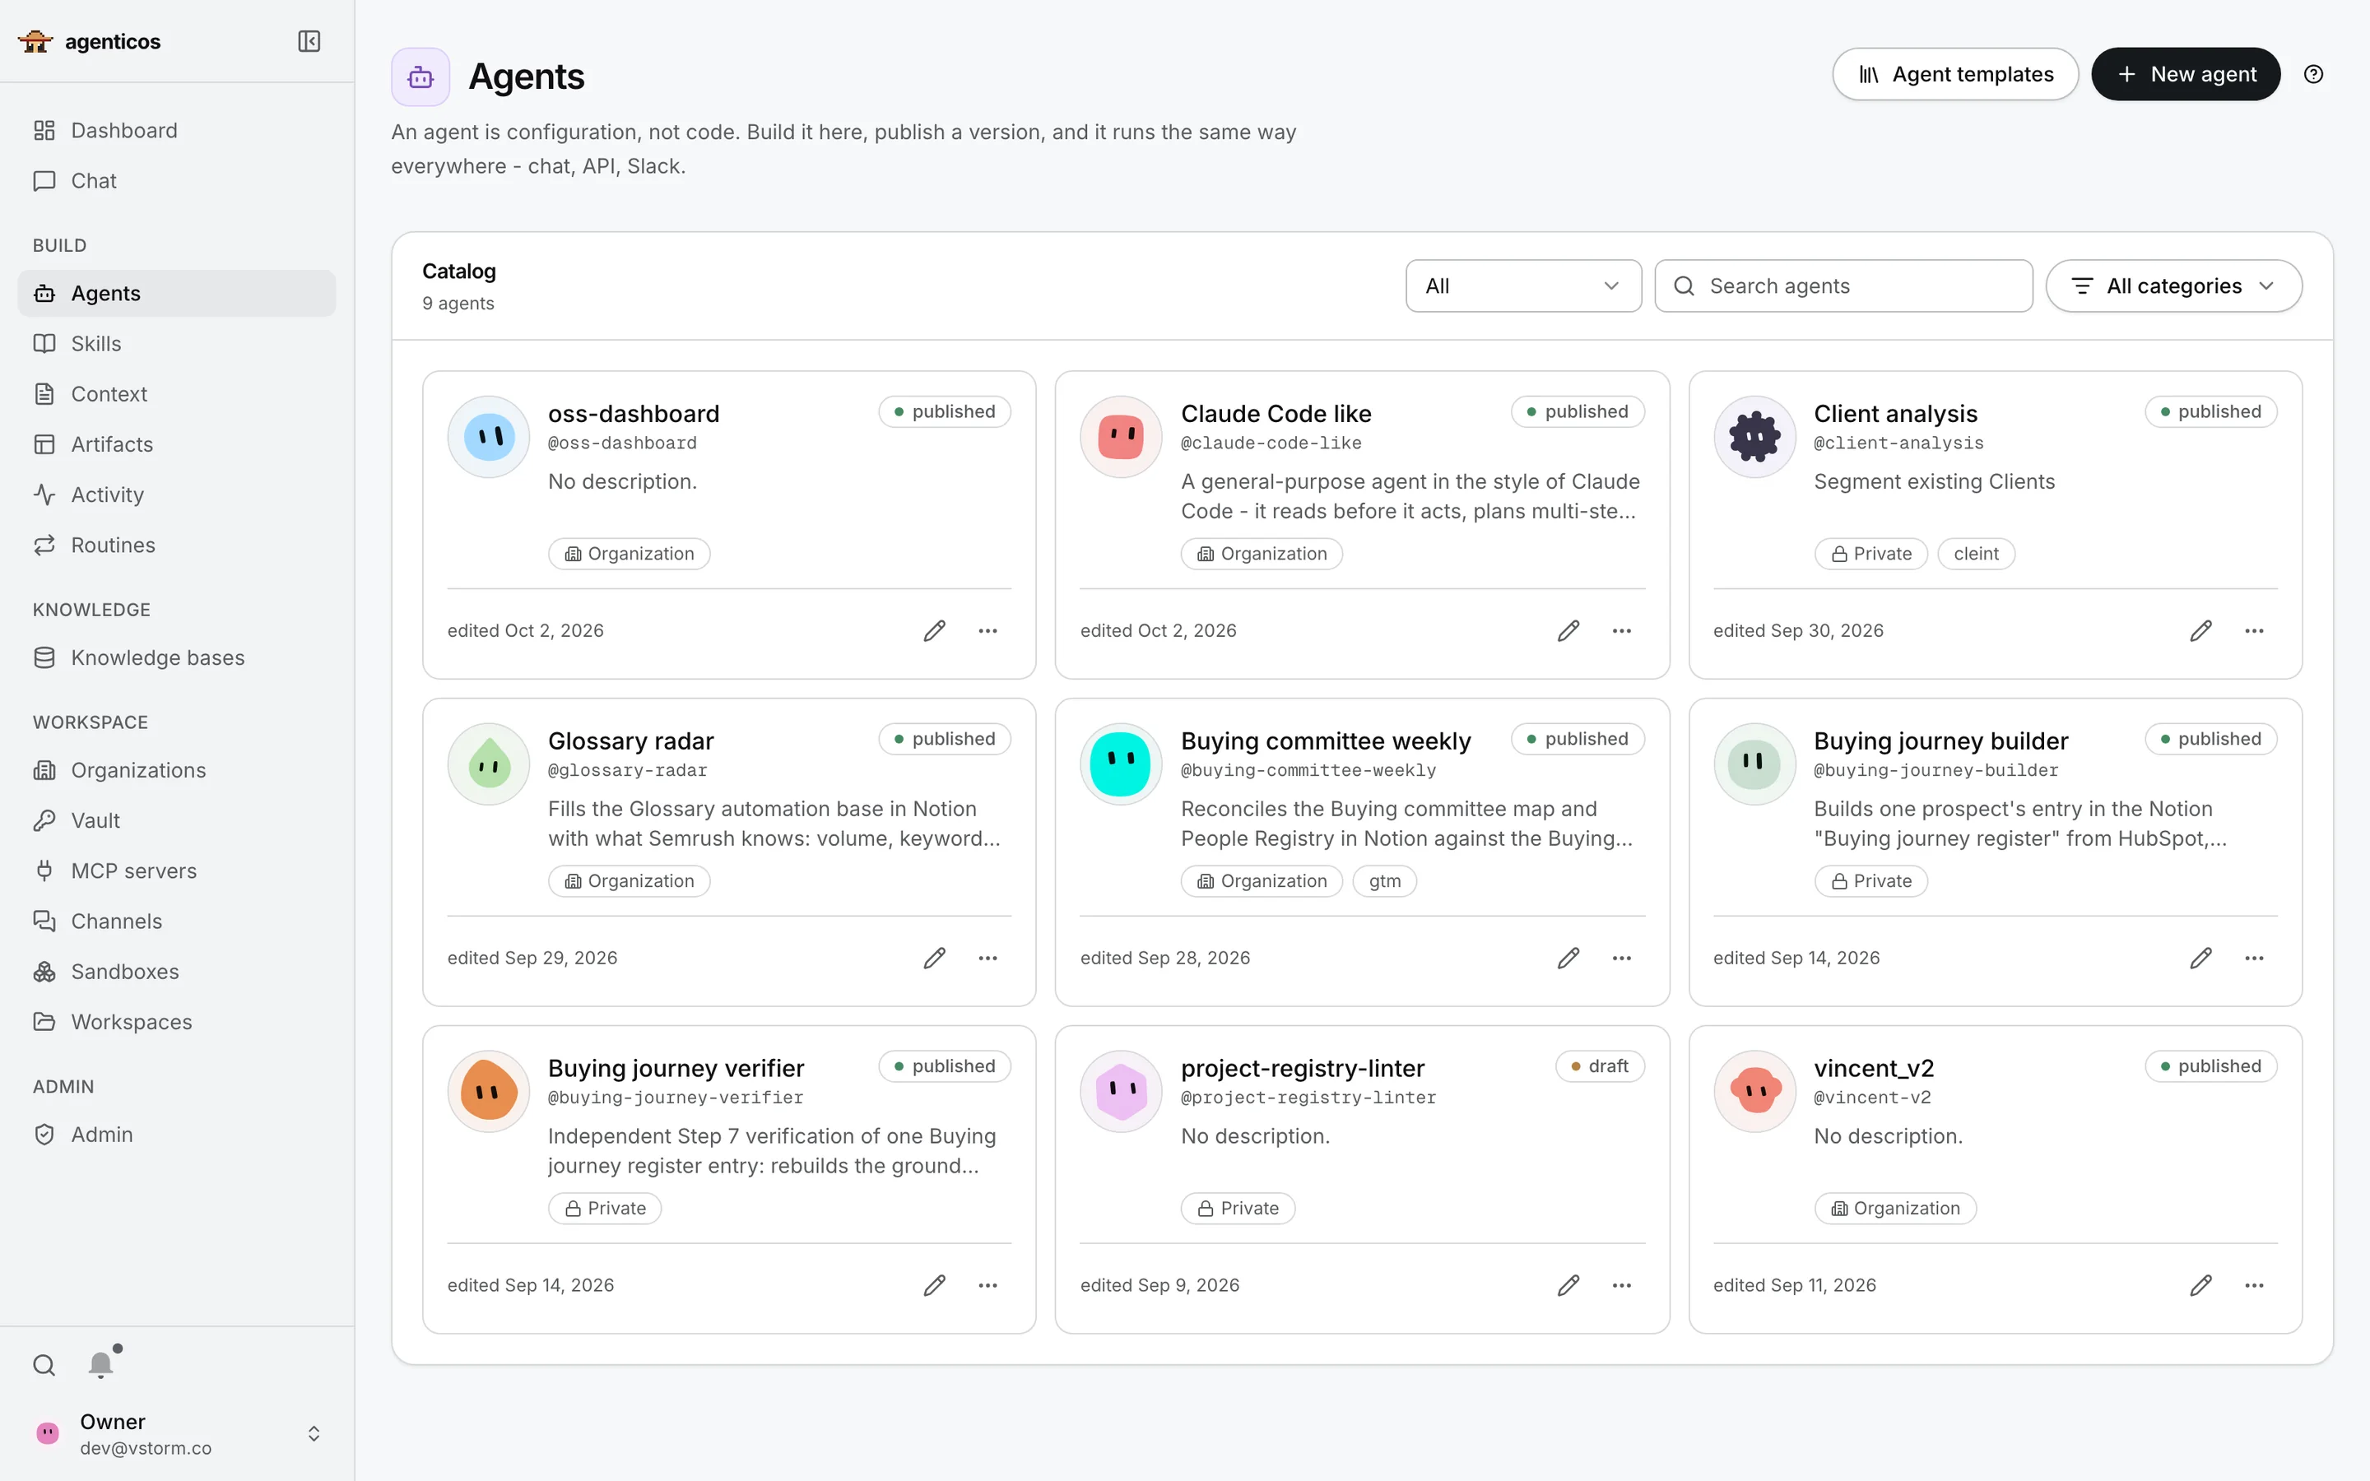Click the Client analysis dark avatar

pyautogui.click(x=1754, y=437)
